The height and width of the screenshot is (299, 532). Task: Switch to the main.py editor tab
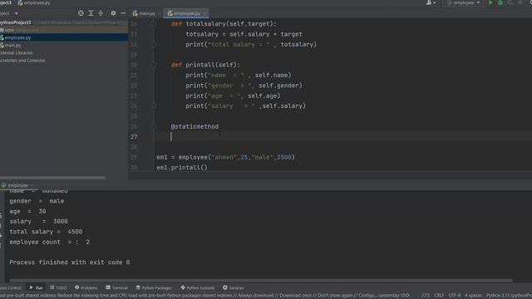pos(144,13)
